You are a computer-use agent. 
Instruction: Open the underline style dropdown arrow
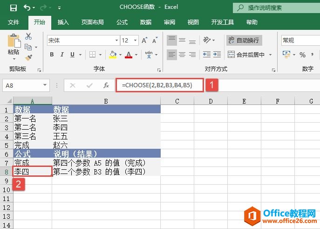(80, 55)
